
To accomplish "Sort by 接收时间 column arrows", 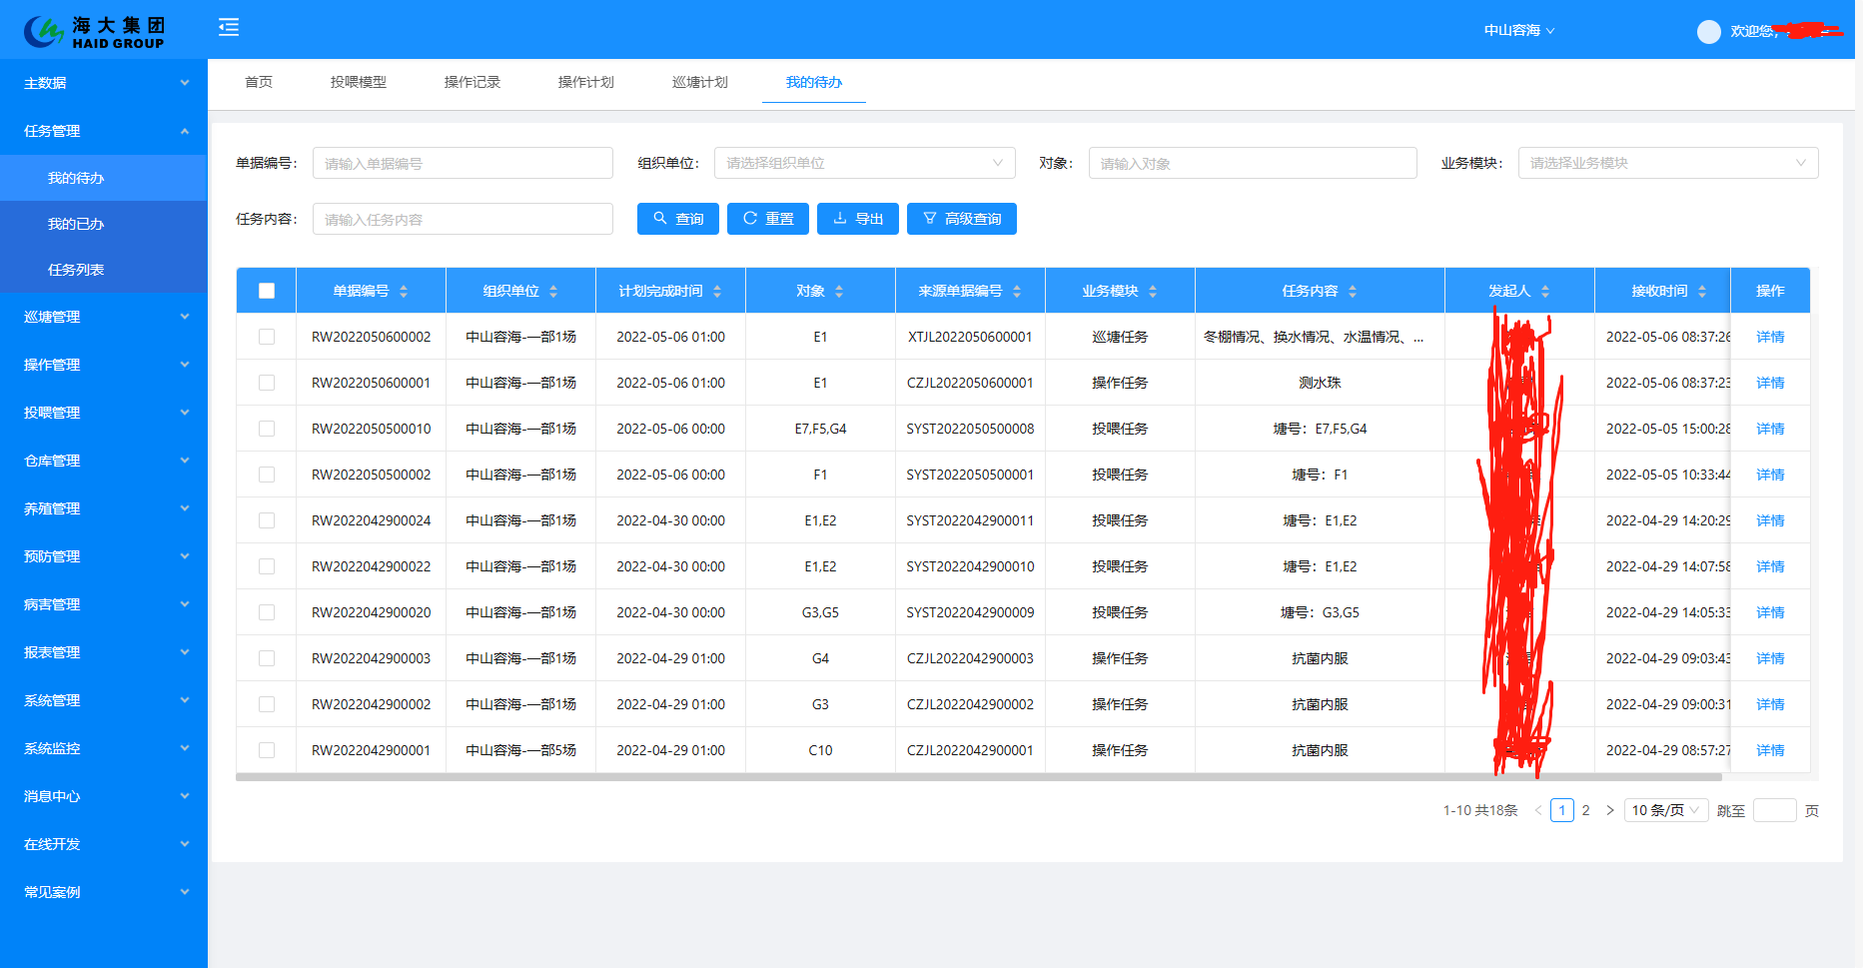I will pos(1702,291).
